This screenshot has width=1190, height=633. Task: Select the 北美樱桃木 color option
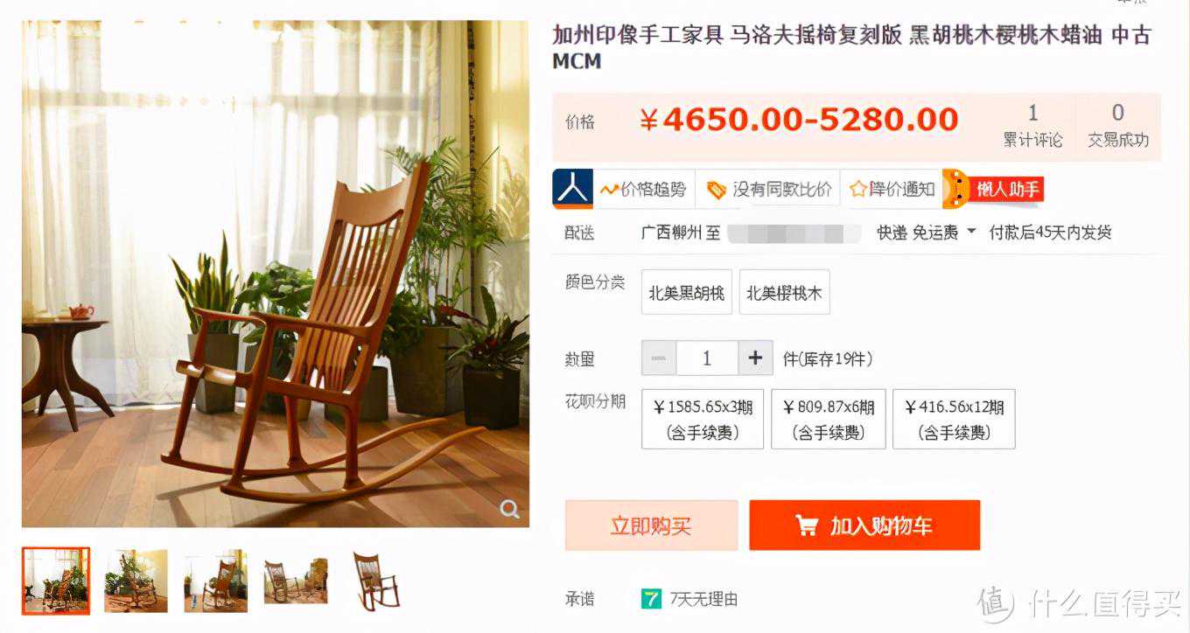[784, 293]
